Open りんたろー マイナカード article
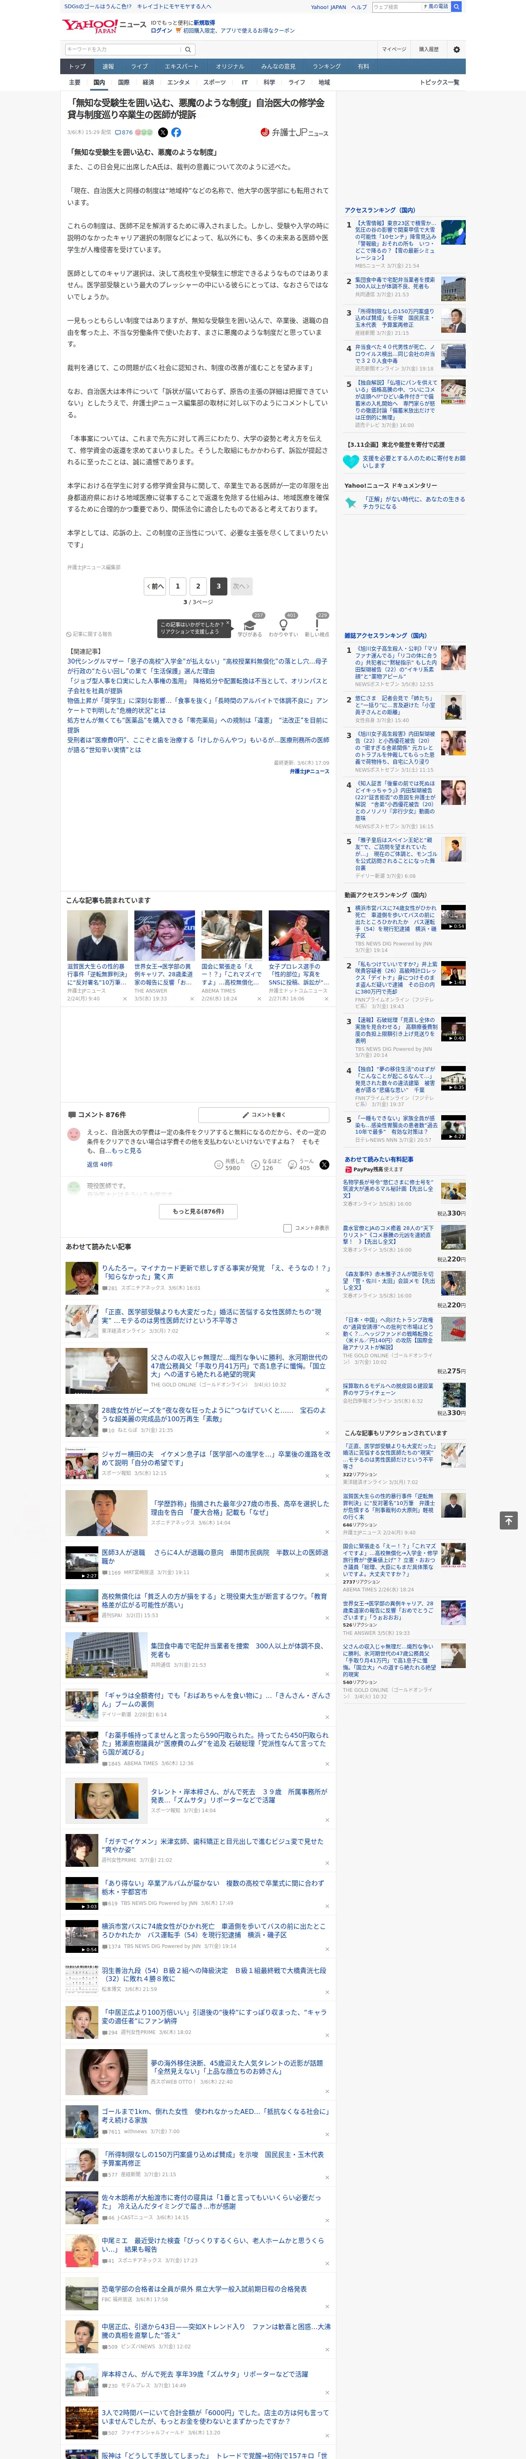The width and height of the screenshot is (526, 2459). pyautogui.click(x=216, y=1273)
